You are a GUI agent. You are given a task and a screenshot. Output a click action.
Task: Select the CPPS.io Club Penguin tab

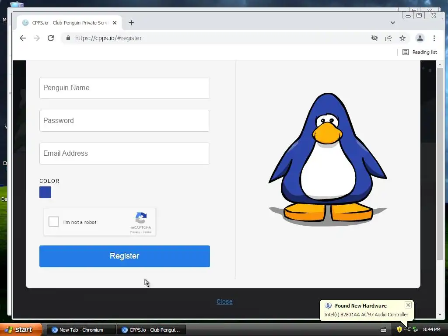(69, 23)
